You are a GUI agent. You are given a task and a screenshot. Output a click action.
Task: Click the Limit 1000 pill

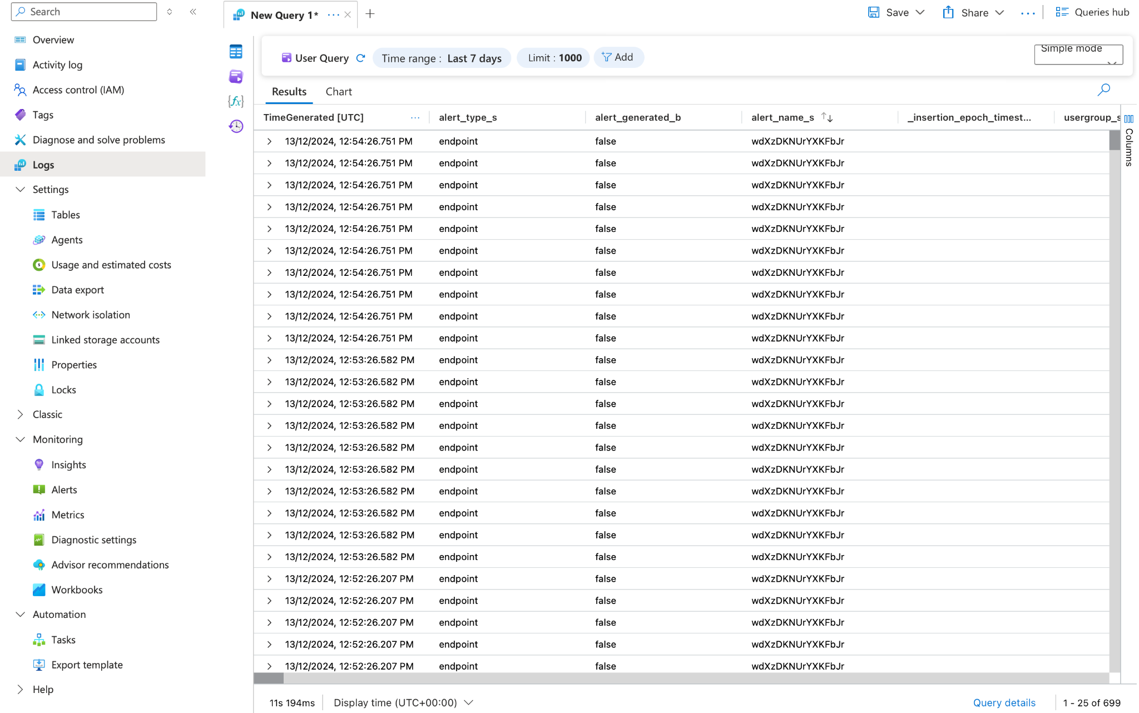point(554,58)
